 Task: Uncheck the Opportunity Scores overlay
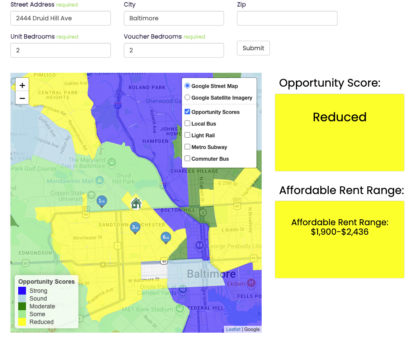(187, 112)
